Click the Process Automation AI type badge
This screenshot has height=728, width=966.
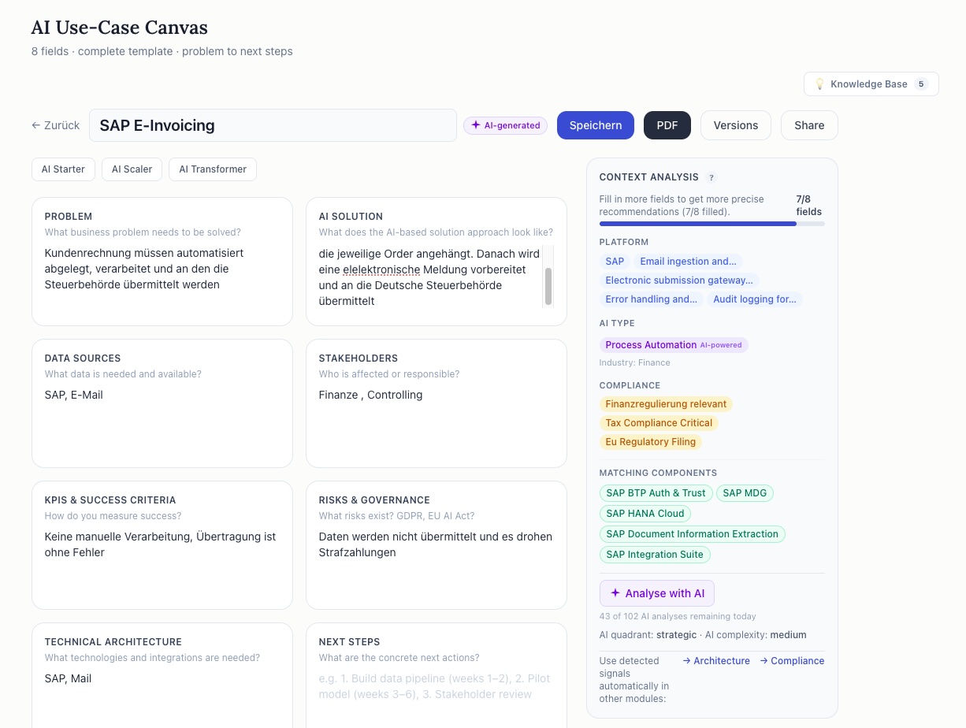[x=674, y=345]
